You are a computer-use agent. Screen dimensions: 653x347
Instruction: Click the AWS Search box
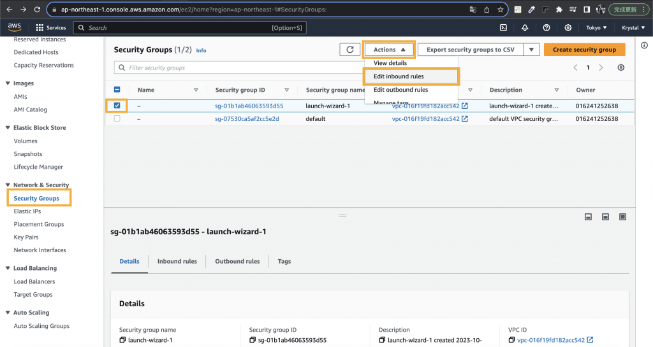[x=190, y=27]
